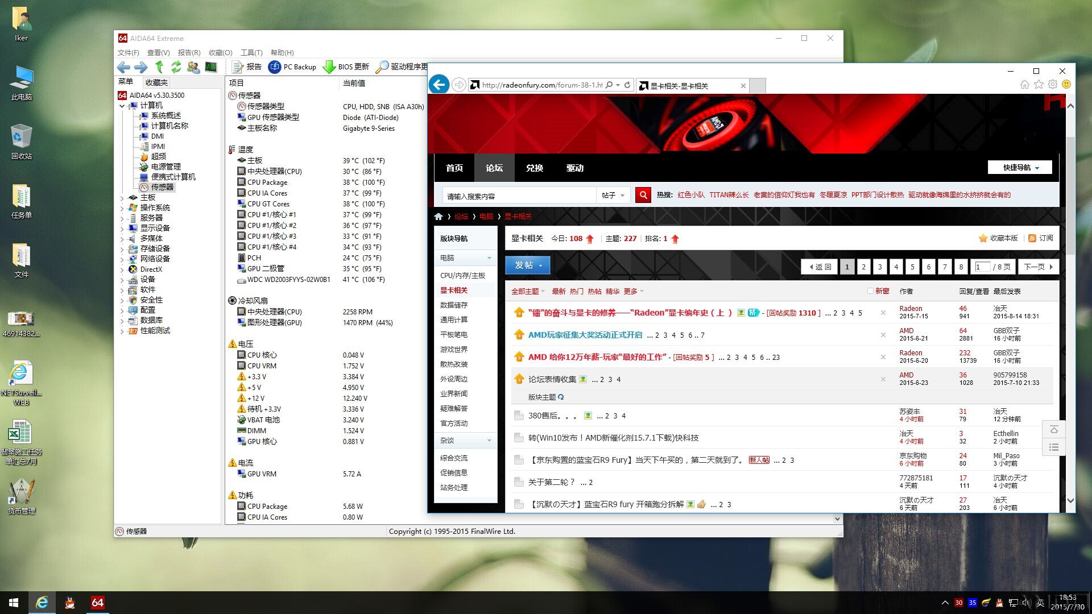Open 全部主题 filter dropdown
This screenshot has width=1092, height=614.
[x=528, y=291]
